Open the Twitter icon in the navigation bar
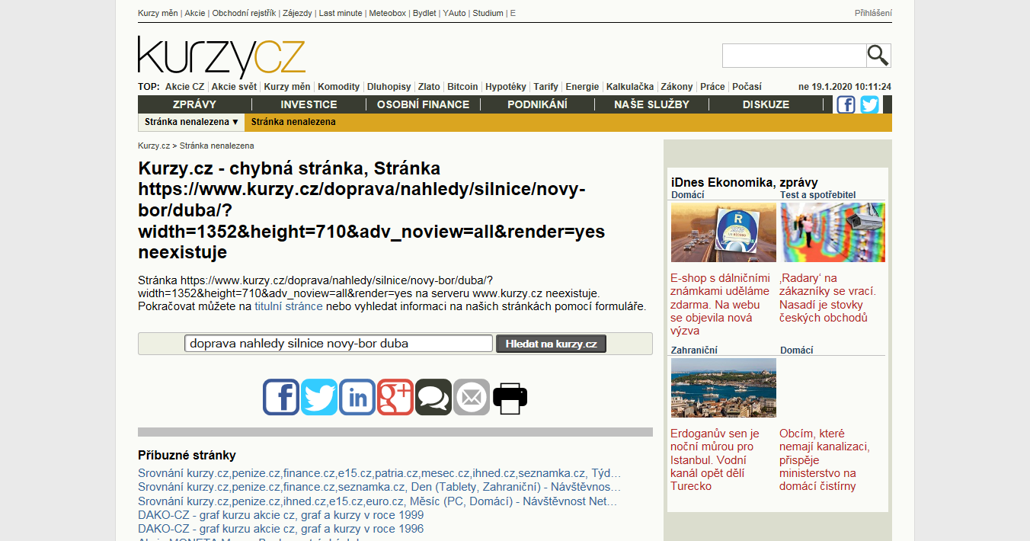The height and width of the screenshot is (541, 1030). (870, 104)
